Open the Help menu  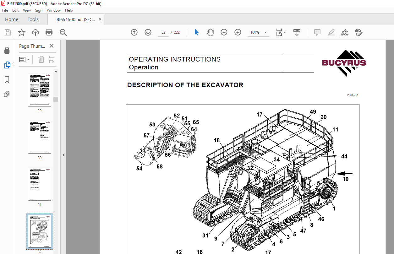coord(69,10)
